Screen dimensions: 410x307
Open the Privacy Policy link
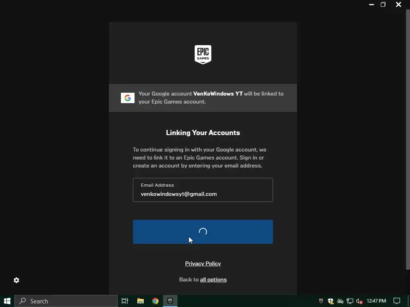(203, 263)
